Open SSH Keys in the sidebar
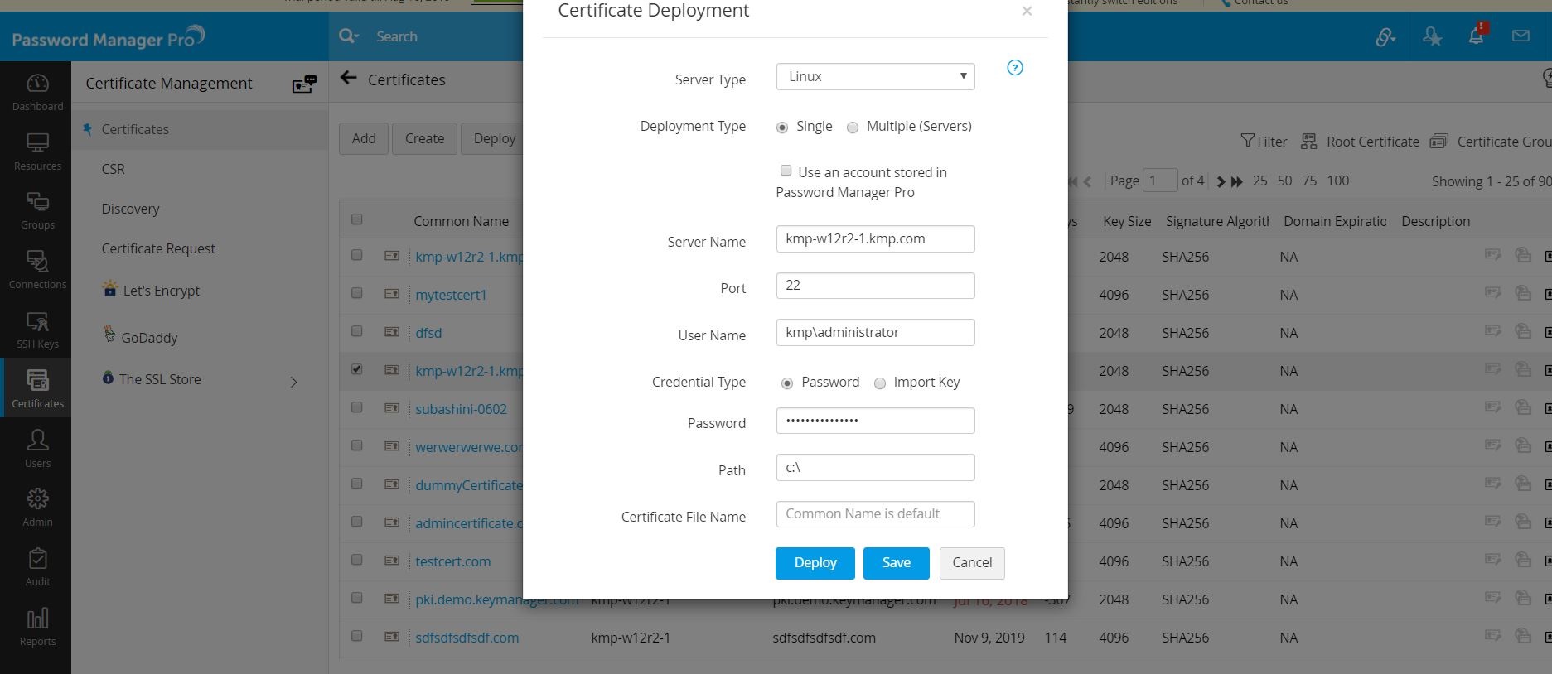The width and height of the screenshot is (1552, 674). 37,330
